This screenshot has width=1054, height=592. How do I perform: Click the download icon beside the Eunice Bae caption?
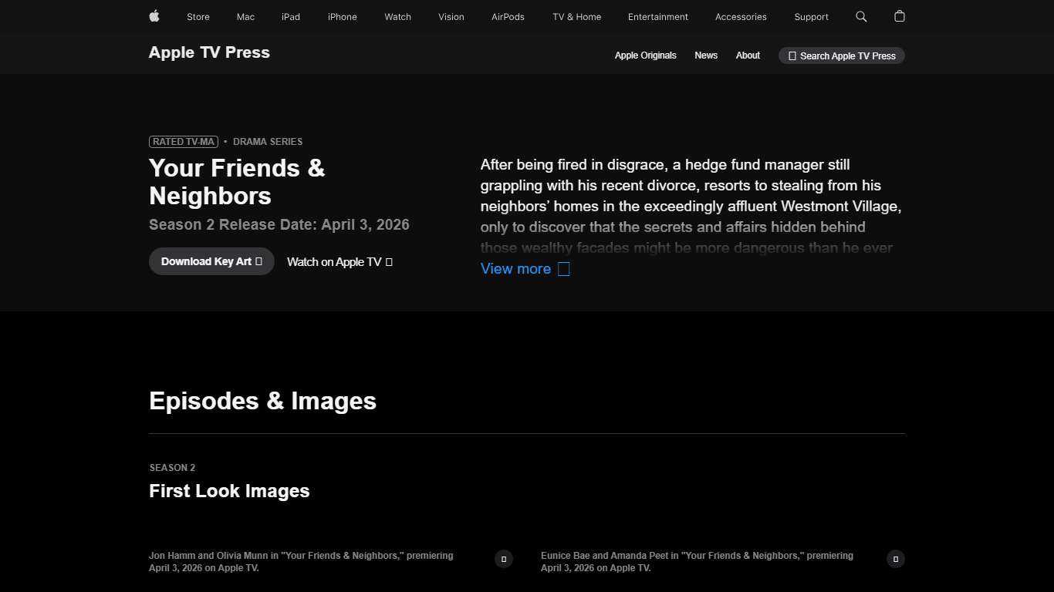896,559
